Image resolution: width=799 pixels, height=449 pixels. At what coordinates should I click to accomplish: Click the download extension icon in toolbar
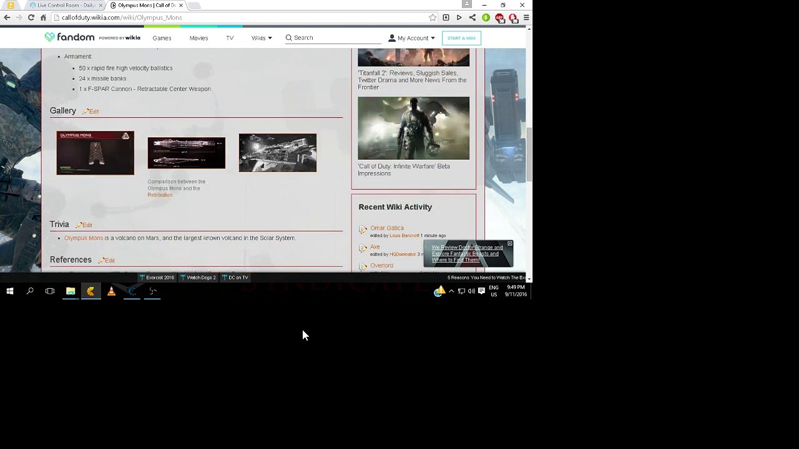[x=446, y=17]
